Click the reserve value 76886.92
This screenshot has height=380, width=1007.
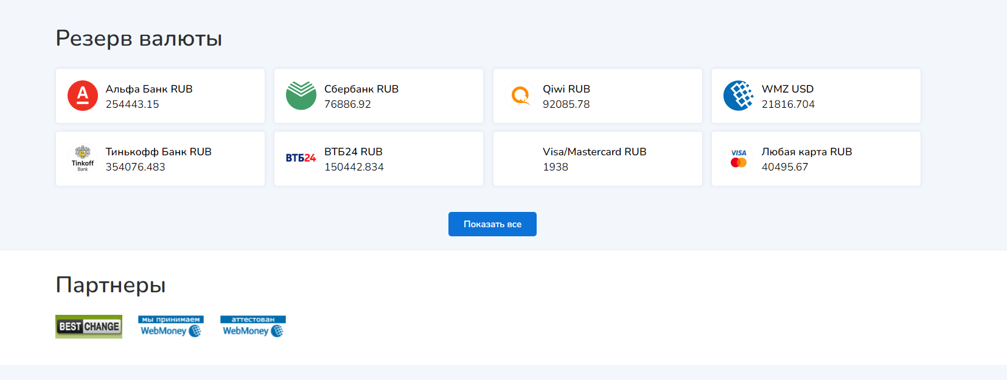[347, 104]
